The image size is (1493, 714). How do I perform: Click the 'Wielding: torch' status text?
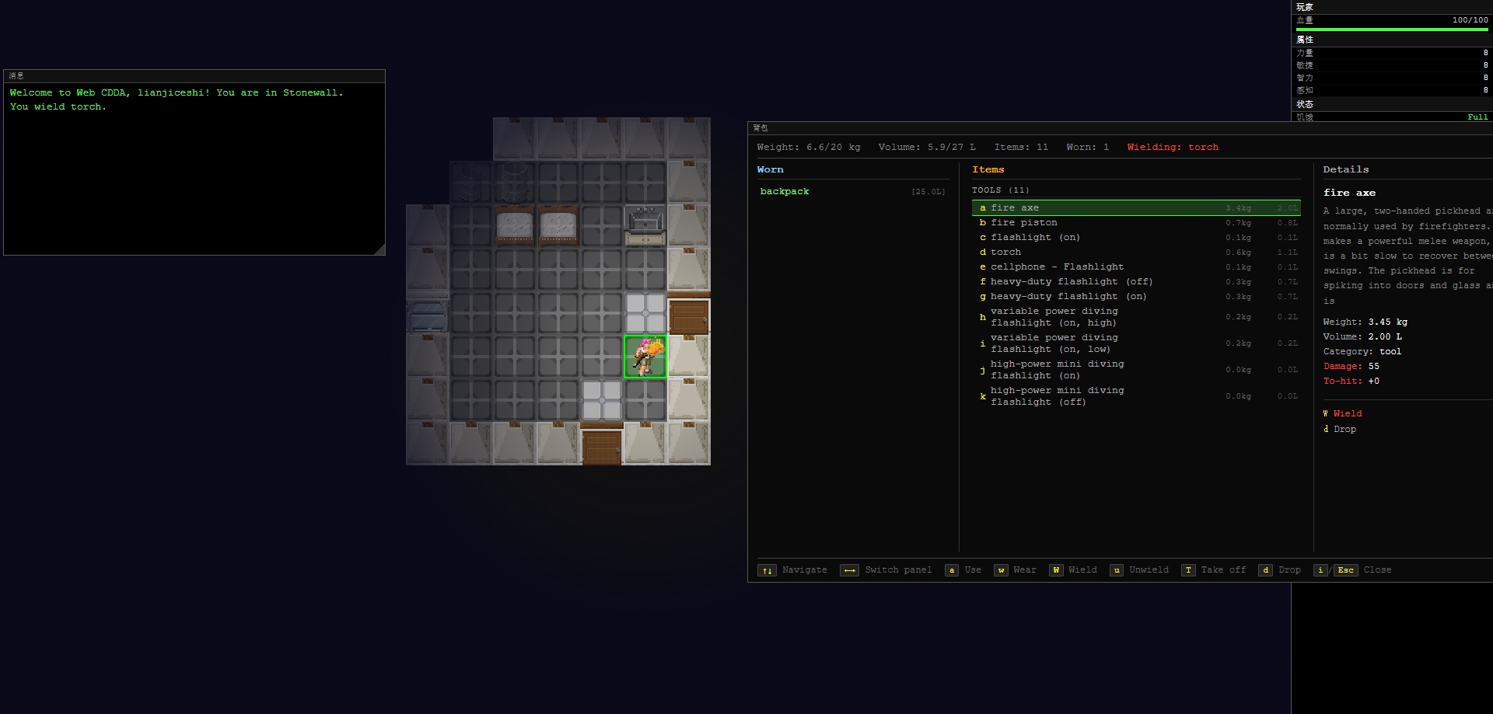(1173, 148)
